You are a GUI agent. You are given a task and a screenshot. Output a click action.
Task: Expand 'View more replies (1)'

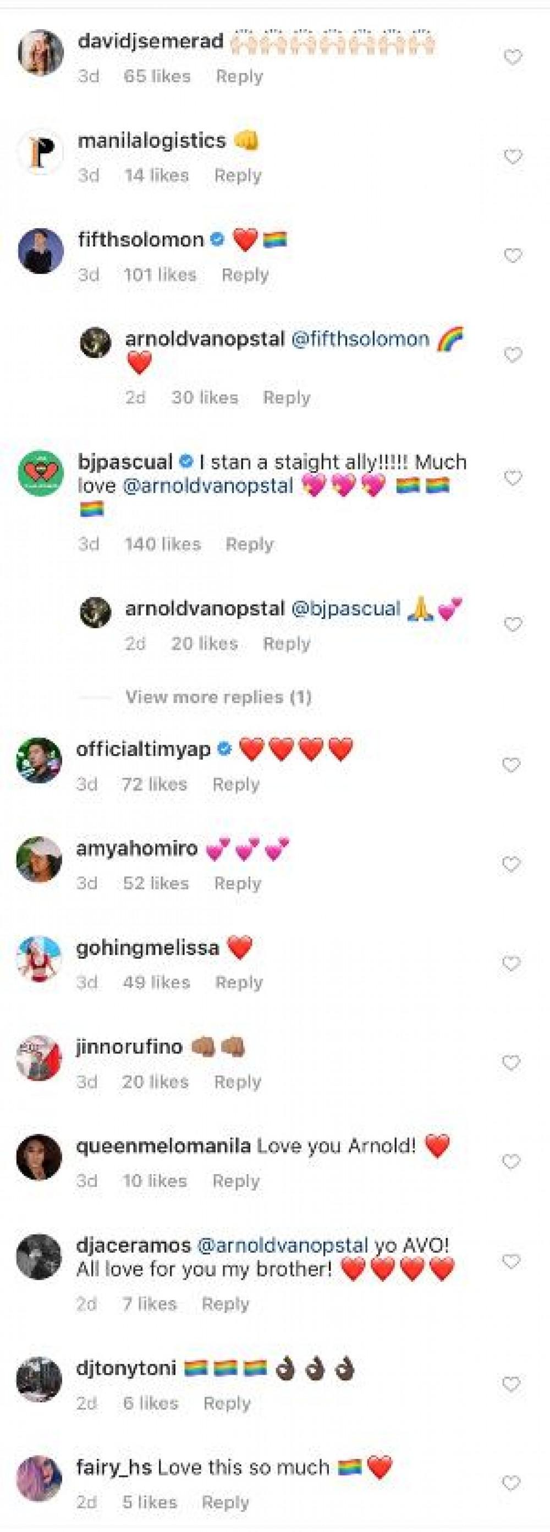click(x=218, y=697)
